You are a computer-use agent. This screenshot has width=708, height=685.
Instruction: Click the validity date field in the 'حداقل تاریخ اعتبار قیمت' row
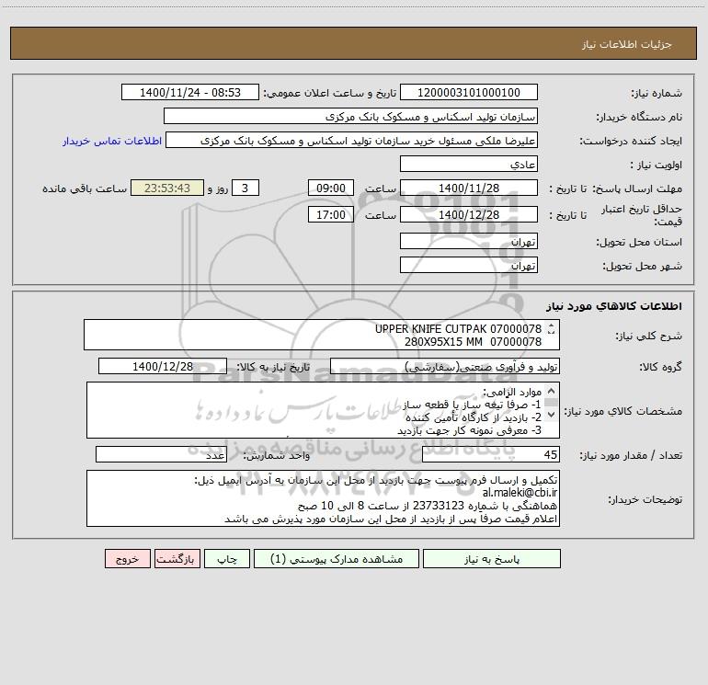click(x=469, y=214)
